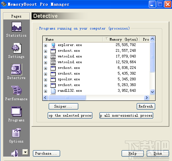Refresh the process list
The height and width of the screenshot is (161, 172).
(146, 106)
